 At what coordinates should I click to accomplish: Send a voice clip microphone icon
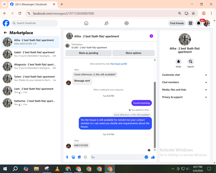click(67, 157)
